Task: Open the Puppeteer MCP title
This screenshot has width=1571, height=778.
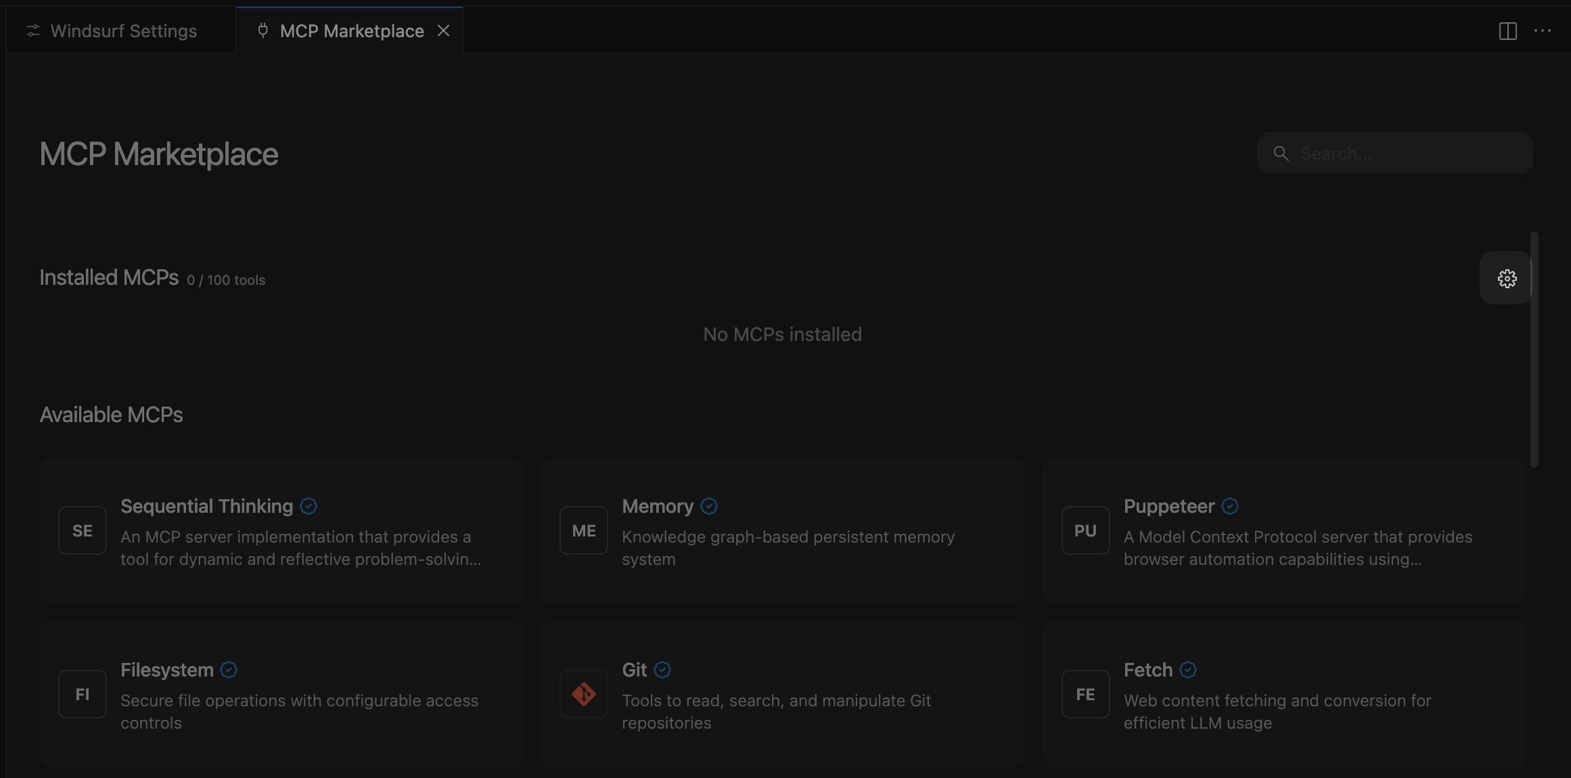Action: click(1168, 506)
